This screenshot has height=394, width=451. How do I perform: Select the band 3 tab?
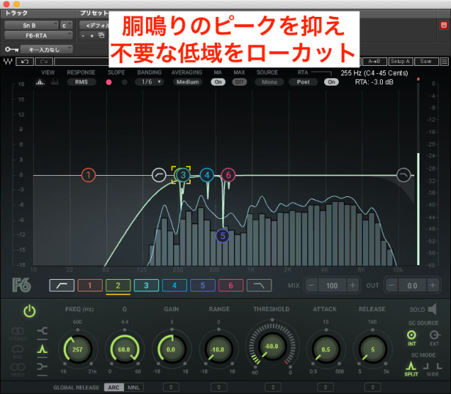pyautogui.click(x=147, y=286)
